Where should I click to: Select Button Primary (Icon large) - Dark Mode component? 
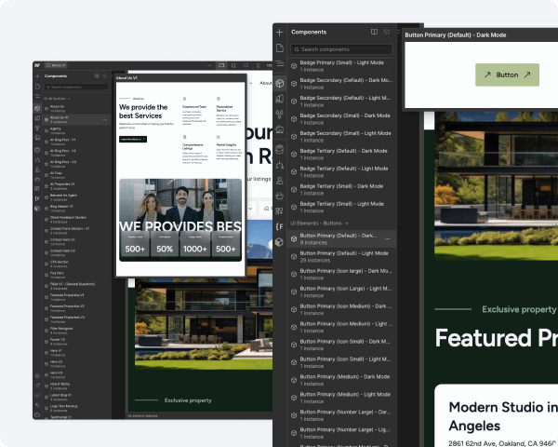(342, 274)
